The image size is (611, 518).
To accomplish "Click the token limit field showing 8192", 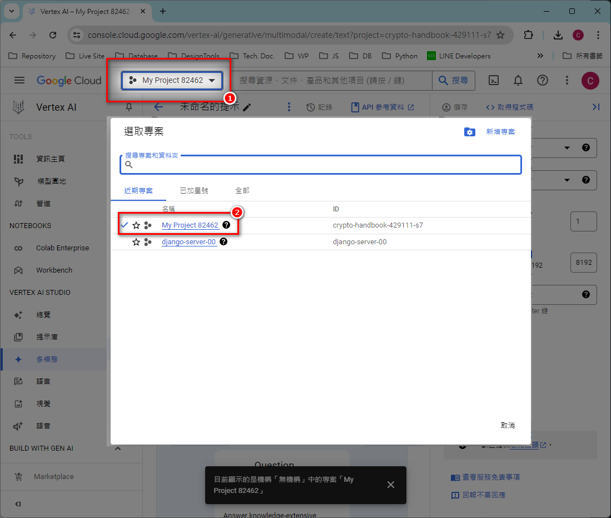I will 583,263.
